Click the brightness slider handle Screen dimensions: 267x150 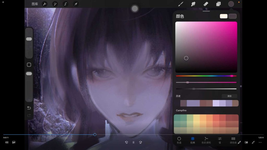point(194,89)
